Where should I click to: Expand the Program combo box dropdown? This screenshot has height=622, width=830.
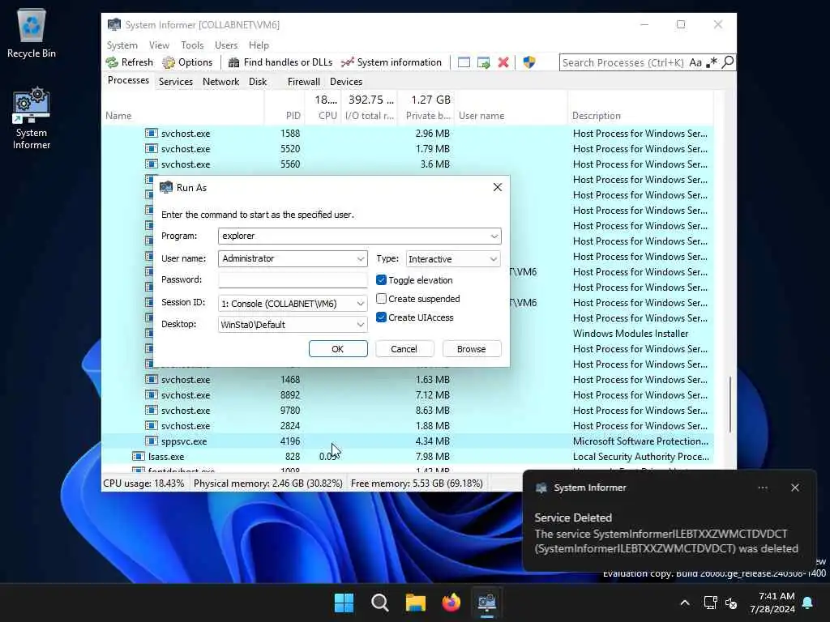tap(494, 236)
